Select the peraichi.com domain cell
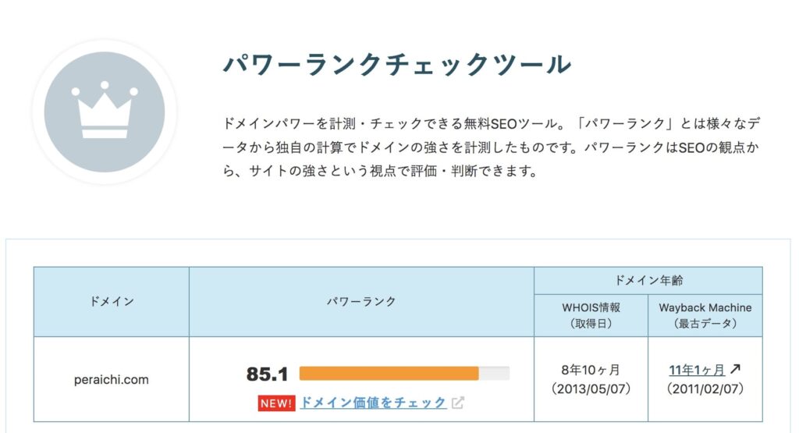This screenshot has width=799, height=433. (112, 379)
